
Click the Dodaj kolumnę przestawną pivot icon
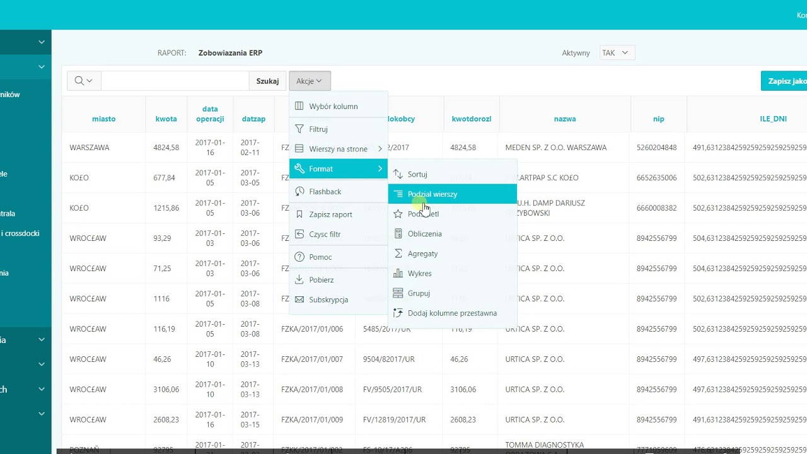pos(398,313)
